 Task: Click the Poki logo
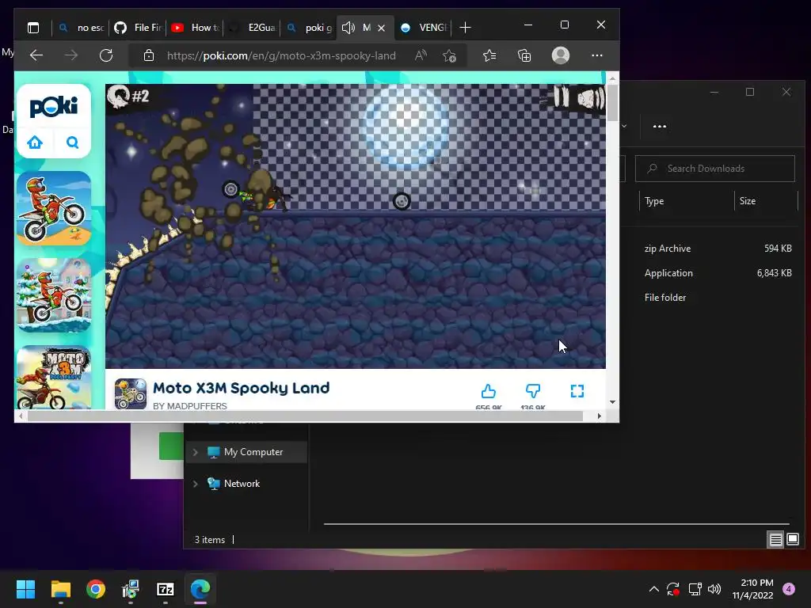coord(54,107)
